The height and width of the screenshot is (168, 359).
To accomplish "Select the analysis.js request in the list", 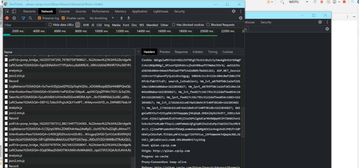I will (15, 70).
